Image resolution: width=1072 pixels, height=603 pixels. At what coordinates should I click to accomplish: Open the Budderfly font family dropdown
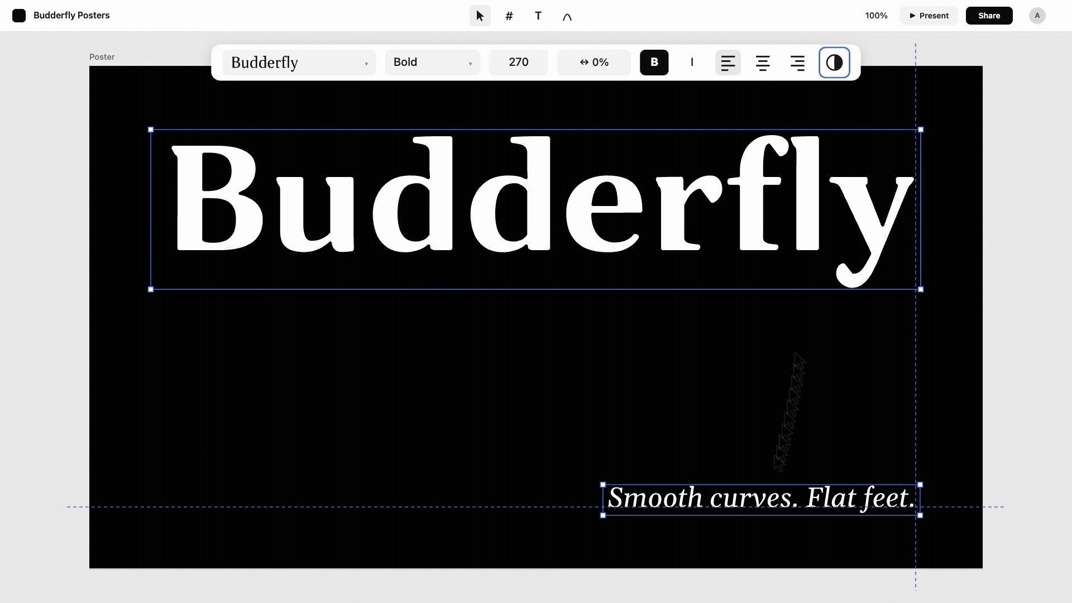(x=299, y=63)
